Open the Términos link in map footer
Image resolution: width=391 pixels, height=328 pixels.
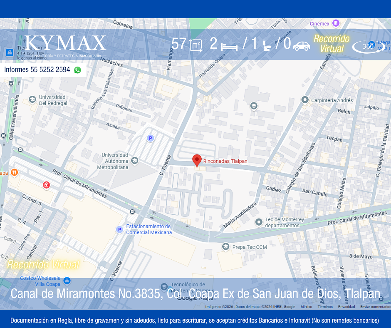tap(325, 306)
